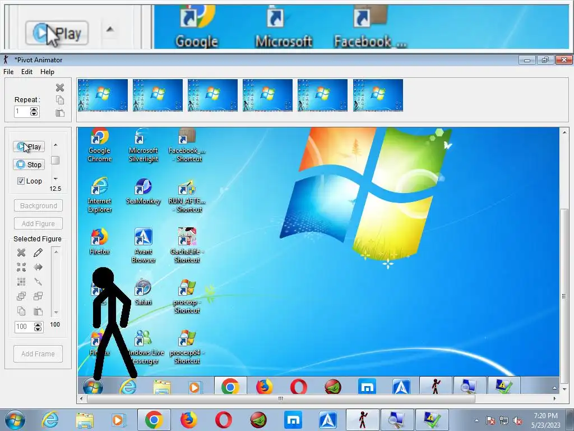The image size is (574, 431).
Task: Open the figure colour grid icon
Action: [21, 282]
